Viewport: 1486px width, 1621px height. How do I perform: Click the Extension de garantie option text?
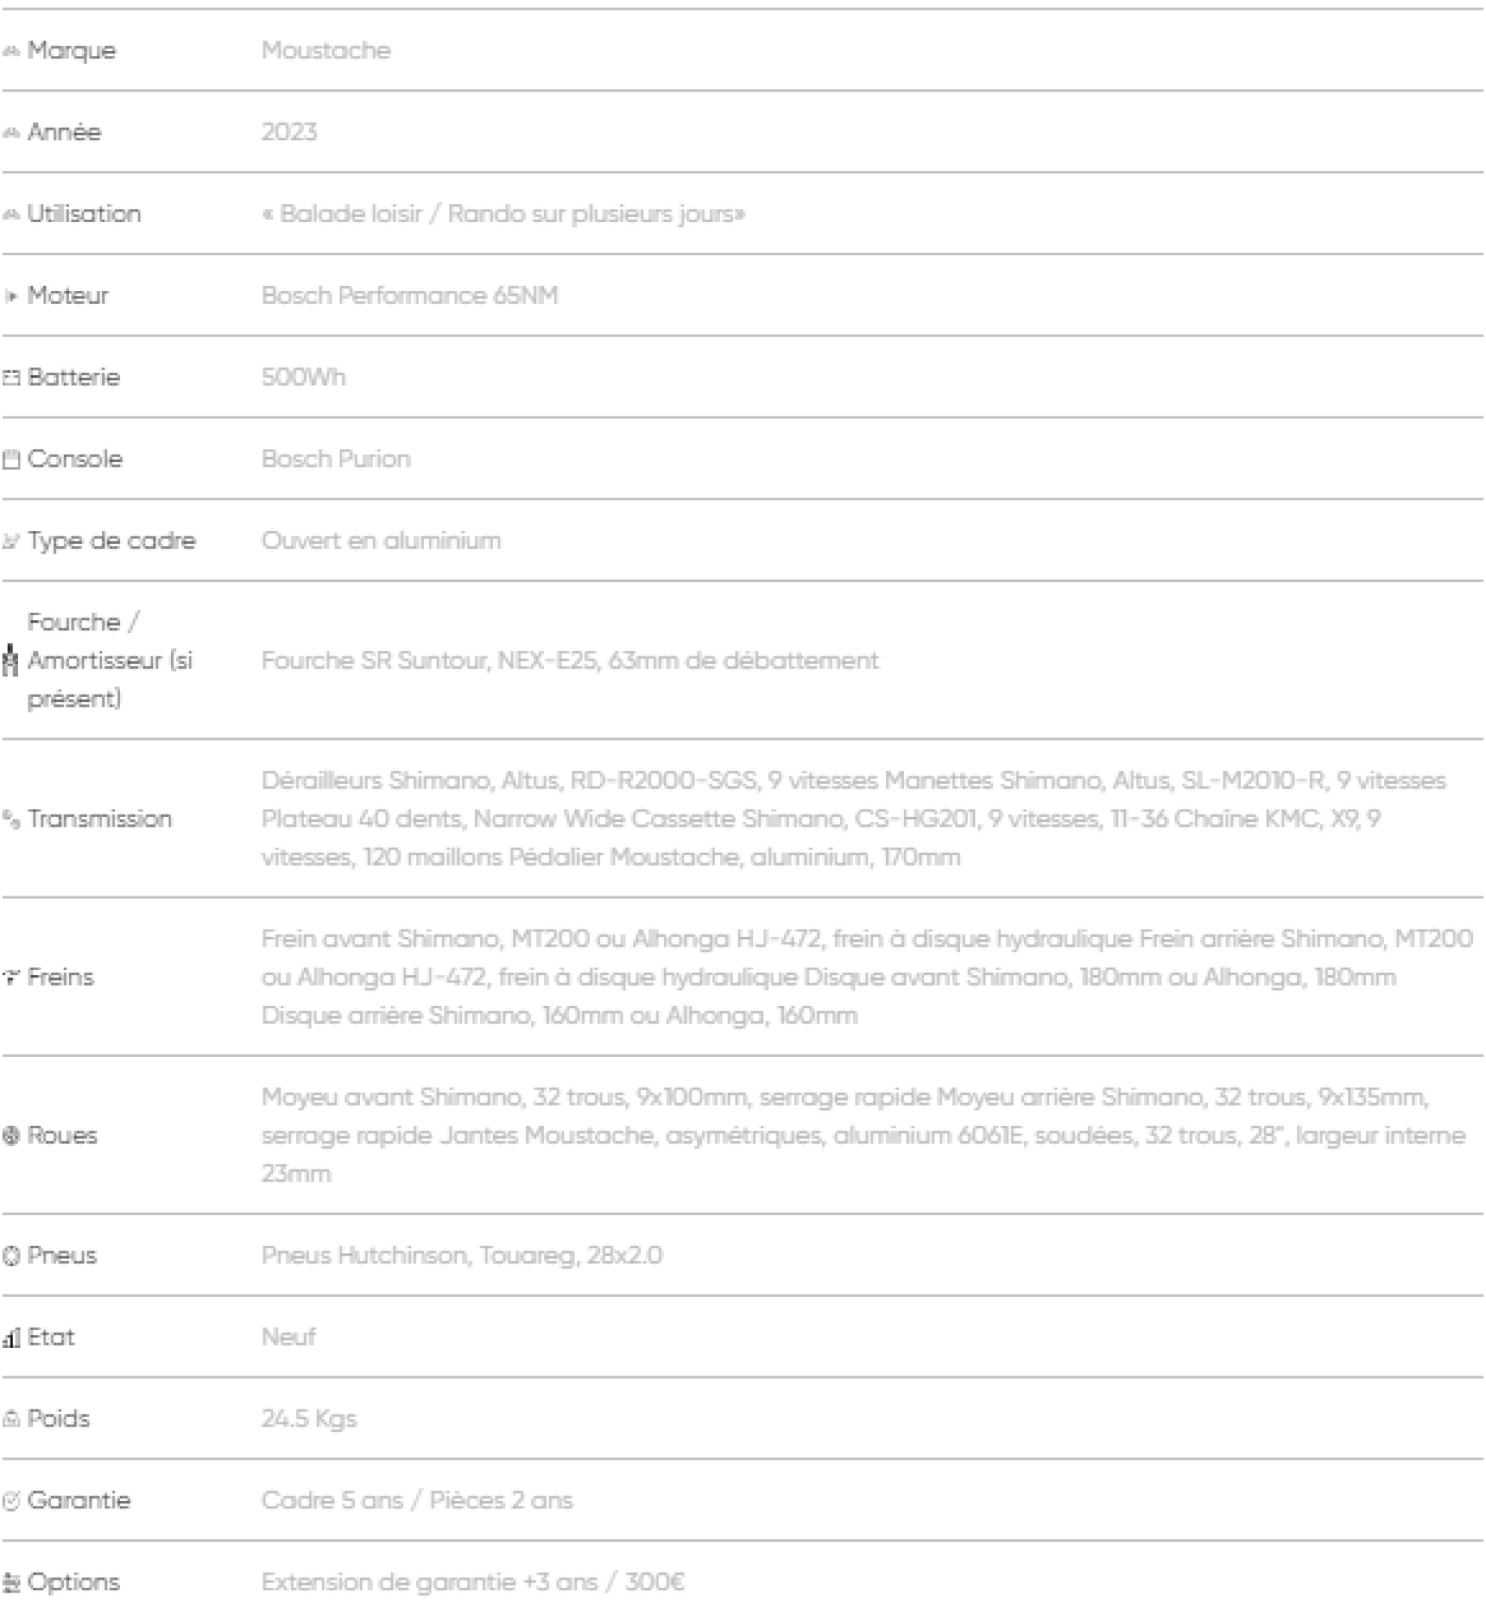473,1582
